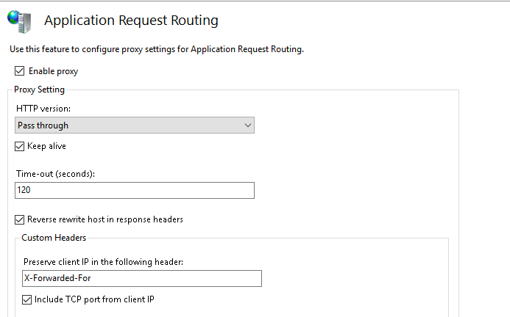Click the Keep alive label text
This screenshot has height=317, width=510.
coord(46,146)
